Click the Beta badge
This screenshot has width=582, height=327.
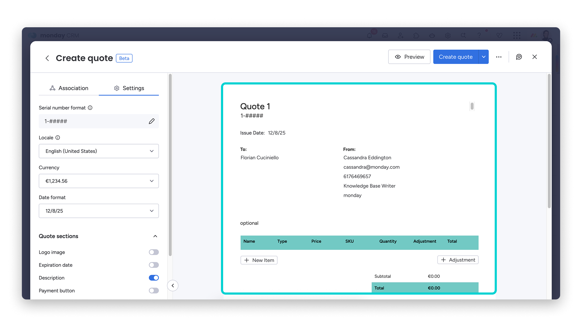124,58
